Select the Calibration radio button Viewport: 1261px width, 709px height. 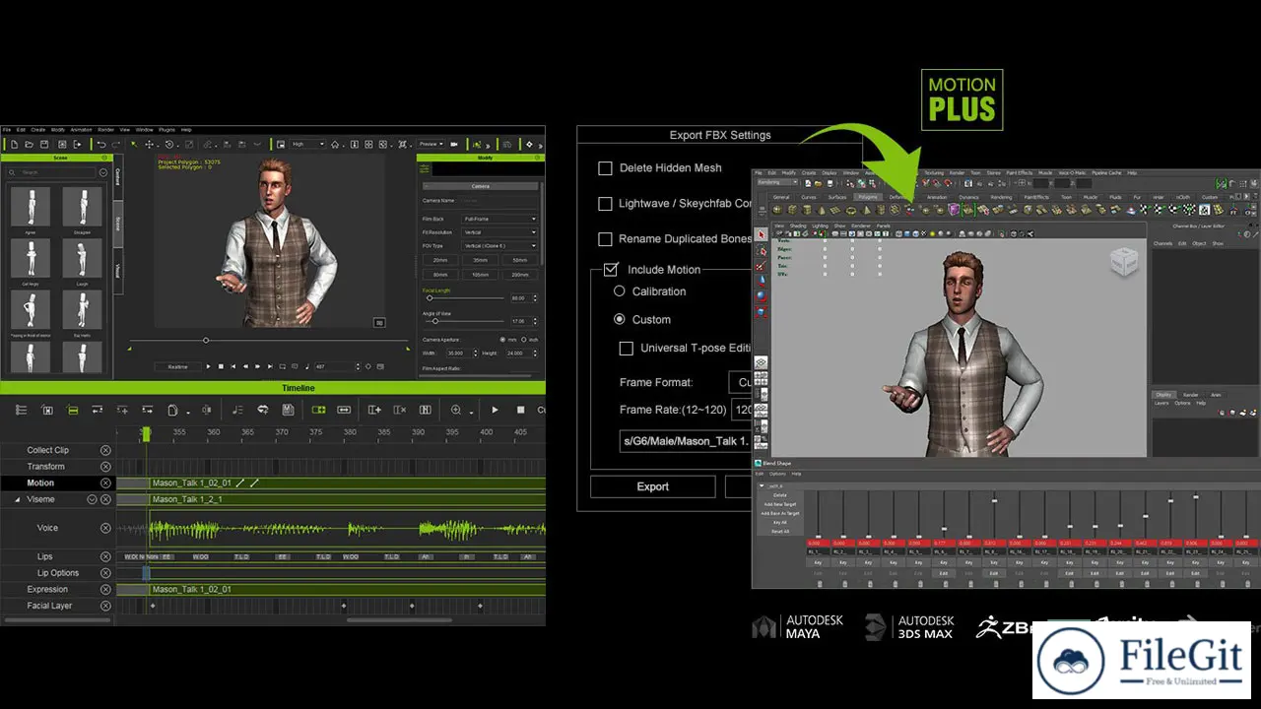(620, 291)
